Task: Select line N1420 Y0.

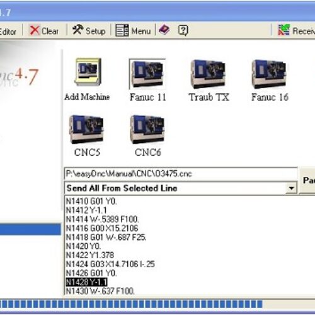Action: tap(83, 246)
